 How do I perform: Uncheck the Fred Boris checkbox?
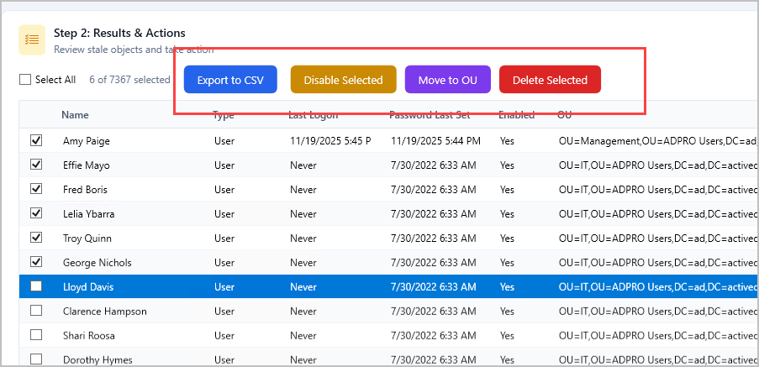(36, 189)
